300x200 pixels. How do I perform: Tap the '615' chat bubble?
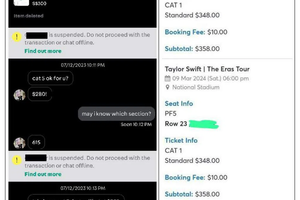tap(36, 143)
